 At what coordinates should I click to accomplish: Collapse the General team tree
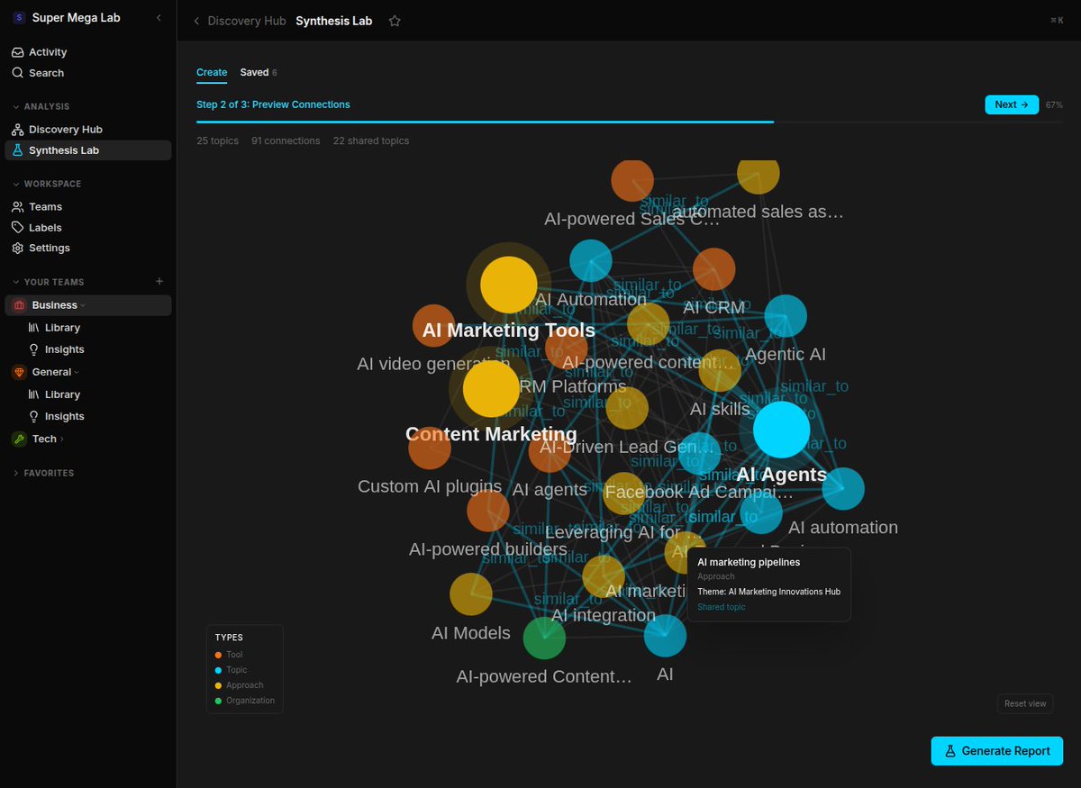pos(77,372)
